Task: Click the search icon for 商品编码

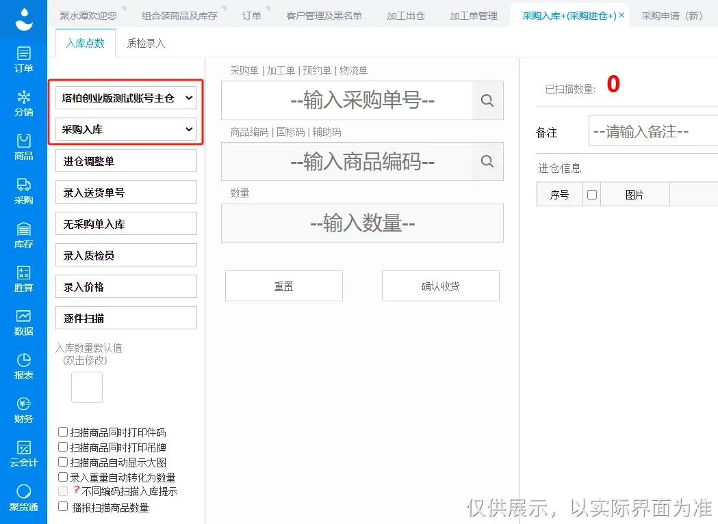Action: click(x=487, y=161)
